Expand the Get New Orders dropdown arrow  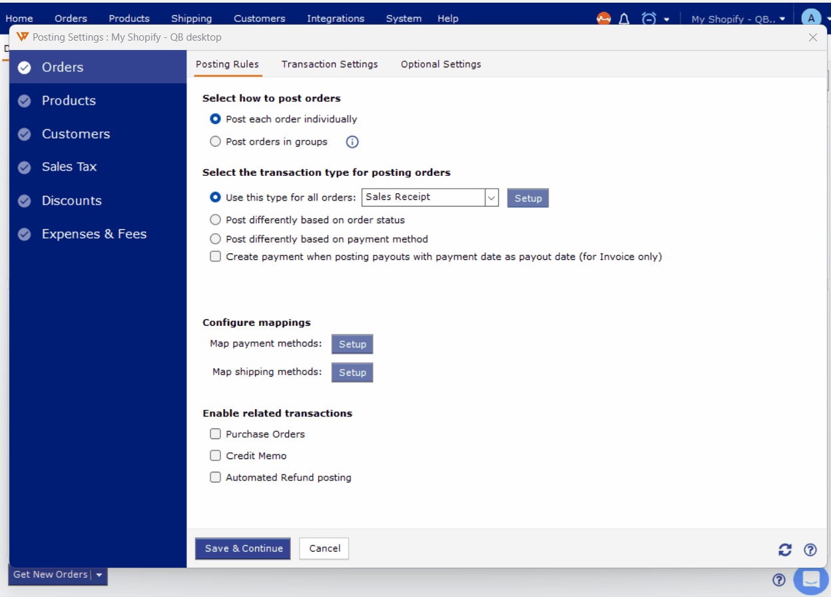(x=99, y=575)
